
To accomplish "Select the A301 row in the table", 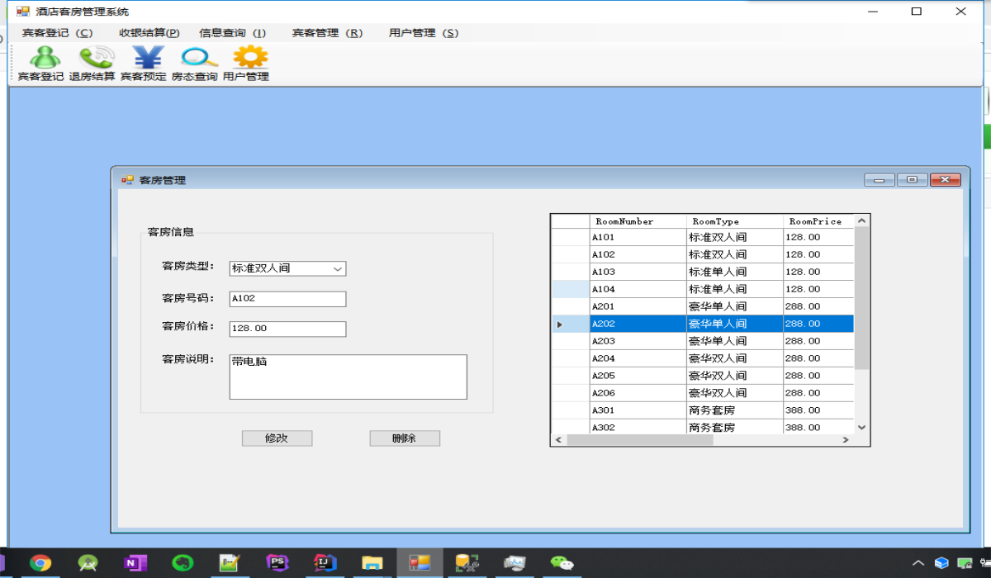I will pyautogui.click(x=638, y=410).
